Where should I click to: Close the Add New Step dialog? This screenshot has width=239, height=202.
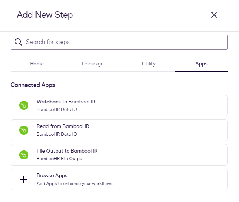pos(214,15)
